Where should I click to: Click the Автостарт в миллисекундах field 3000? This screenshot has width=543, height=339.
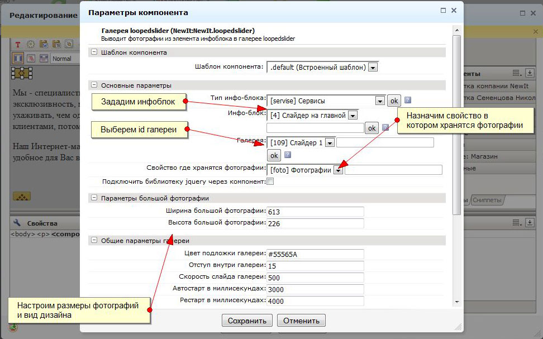(315, 289)
